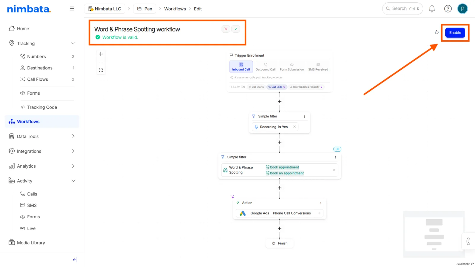
Task: Click the workflow minimap
Action: [434, 234]
